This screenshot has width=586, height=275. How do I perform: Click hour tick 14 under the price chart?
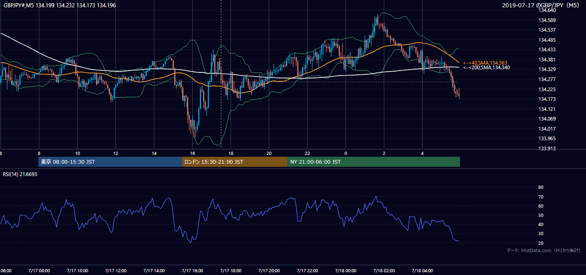154,153
